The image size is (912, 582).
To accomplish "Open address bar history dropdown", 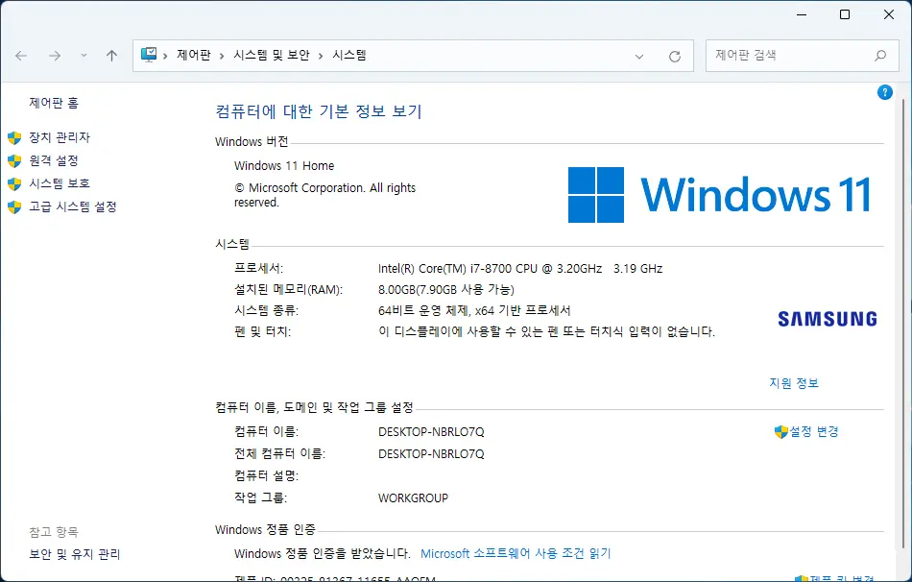I will pos(639,57).
